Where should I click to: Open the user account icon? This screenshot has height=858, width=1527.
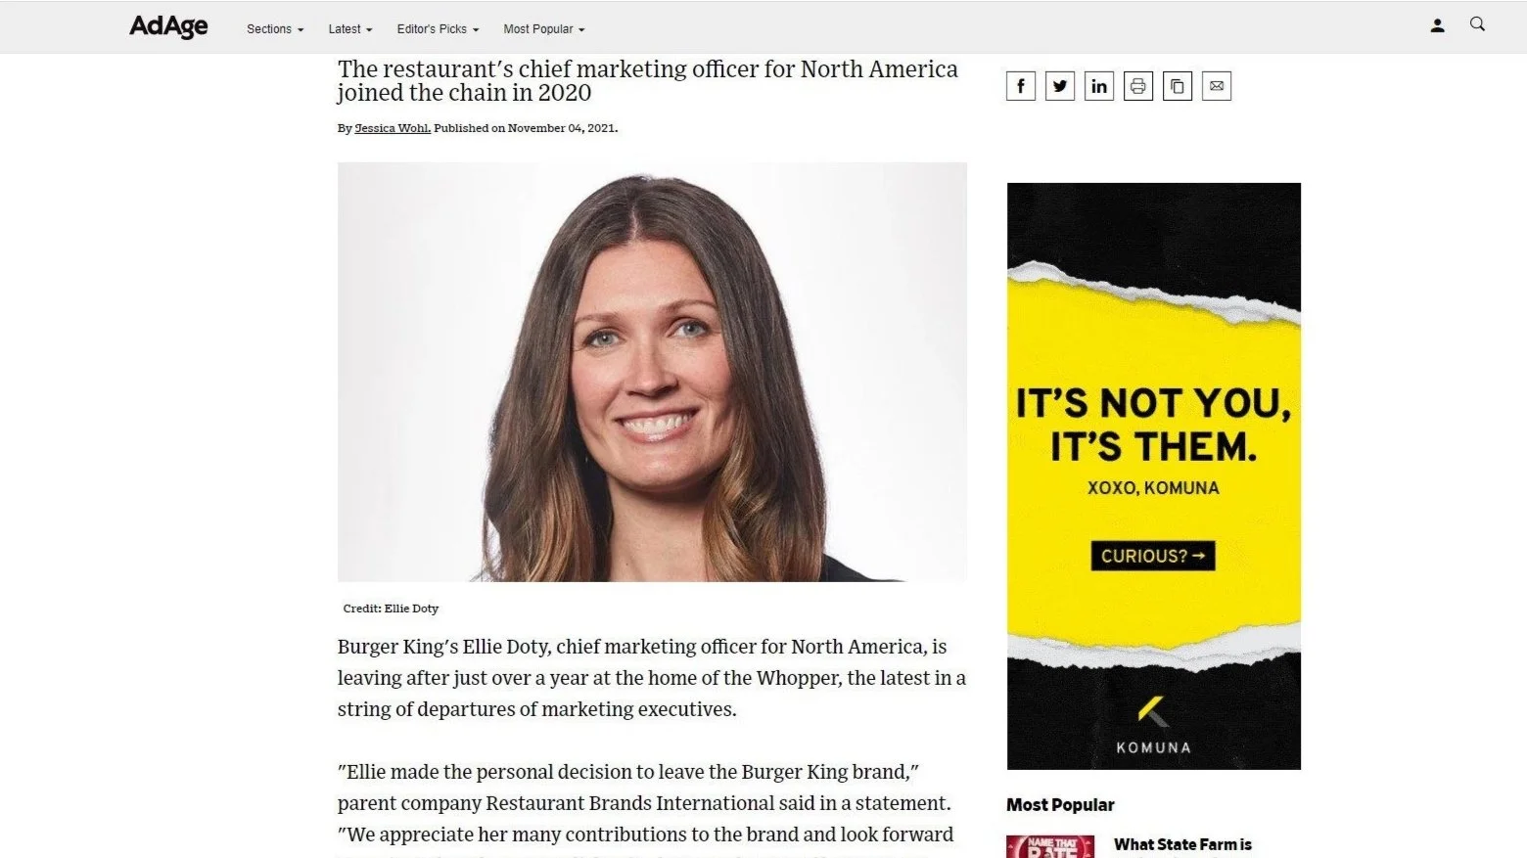[x=1437, y=25]
